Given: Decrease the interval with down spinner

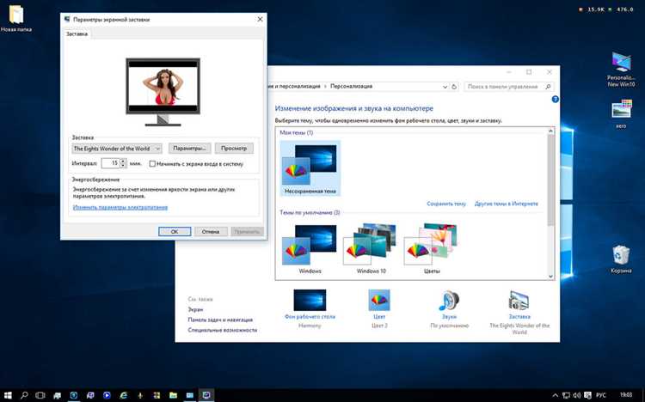Looking at the screenshot, I should 123,166.
